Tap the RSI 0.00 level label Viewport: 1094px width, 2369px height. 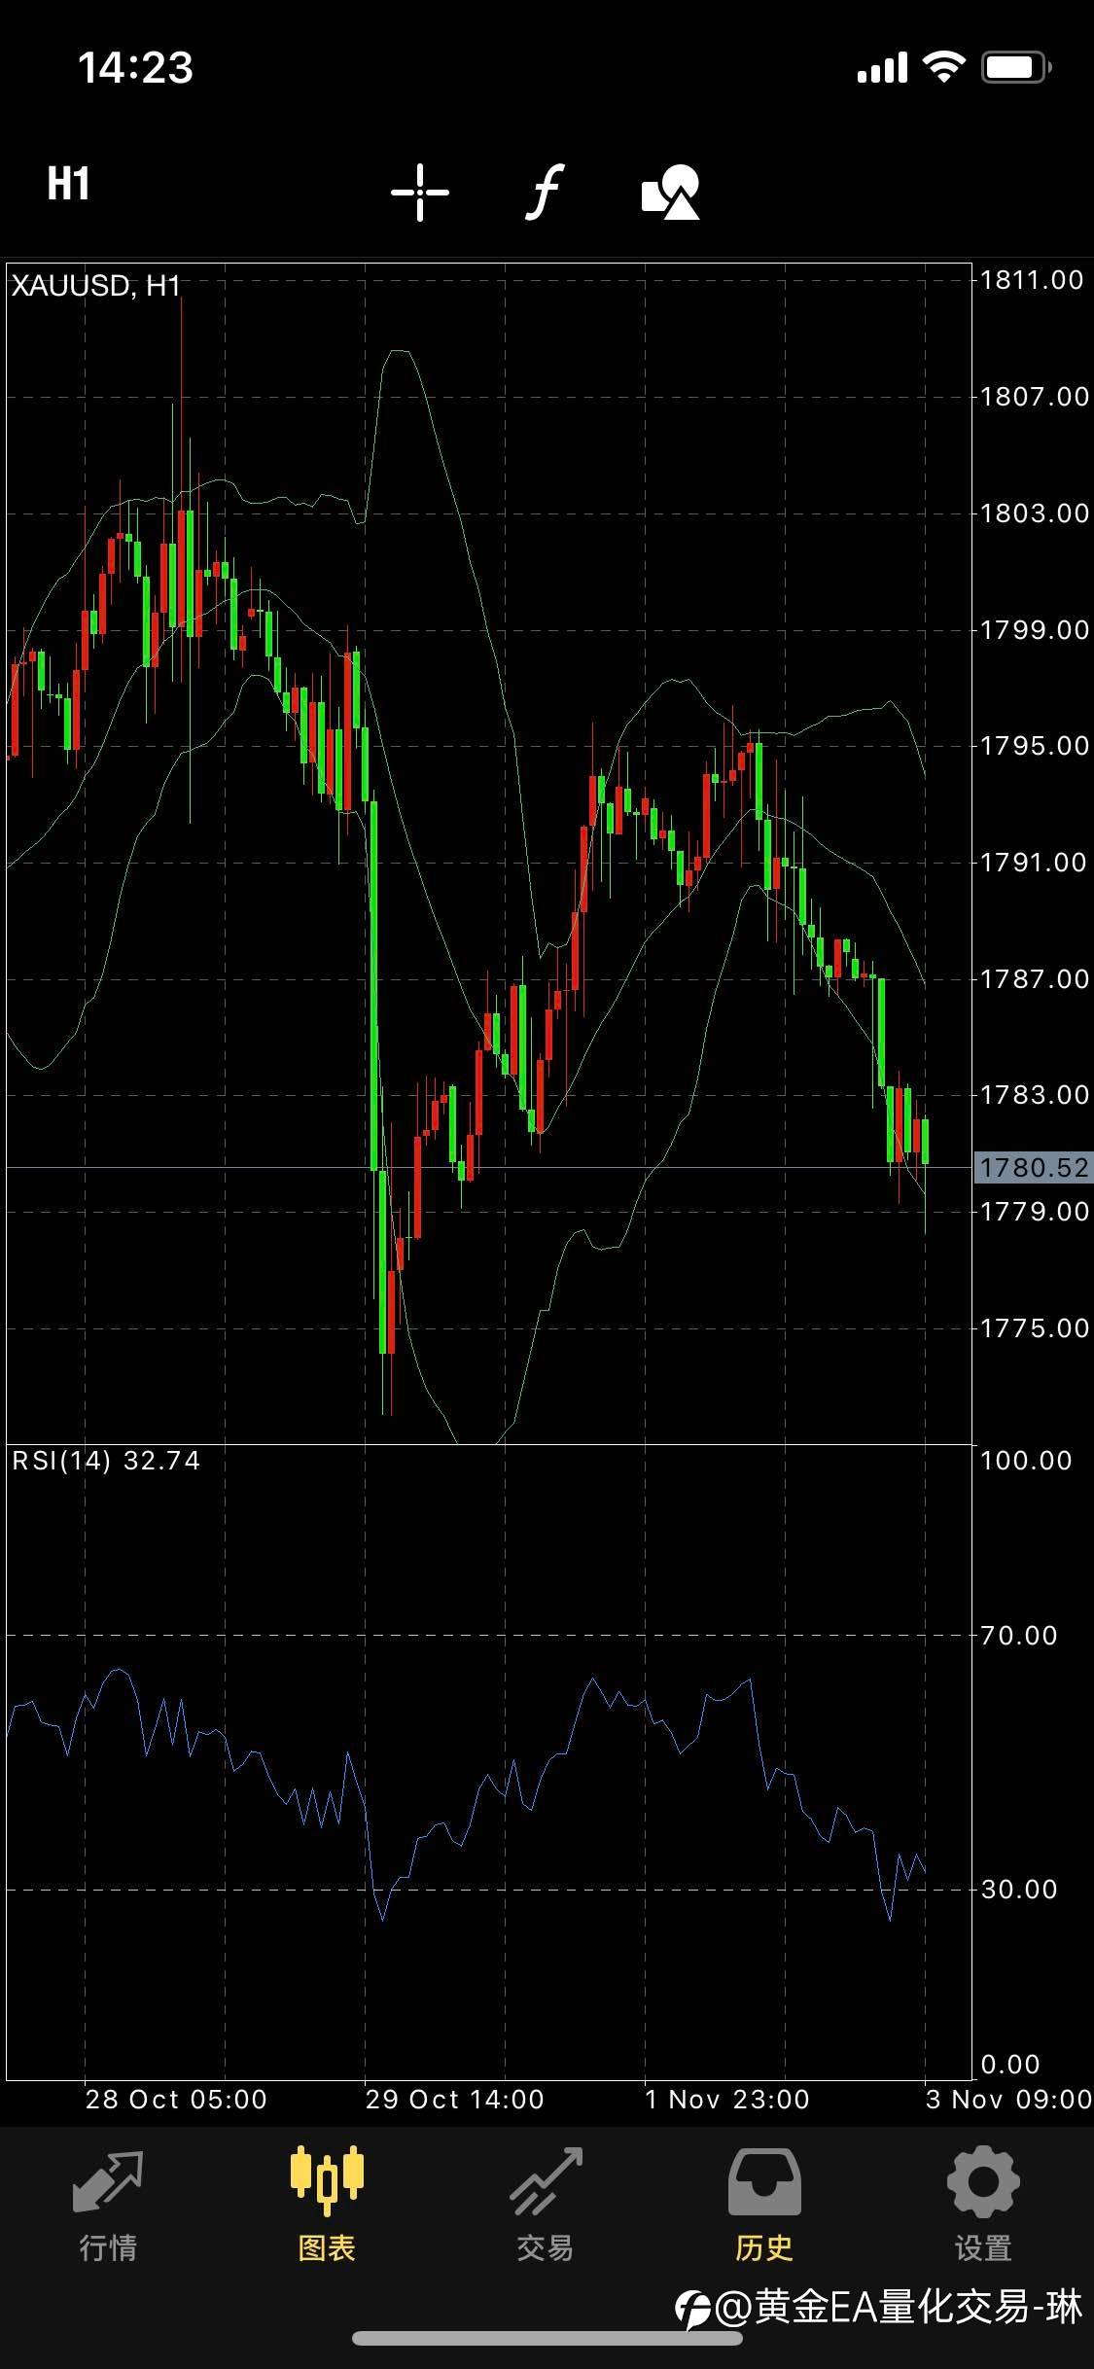(x=1010, y=2064)
